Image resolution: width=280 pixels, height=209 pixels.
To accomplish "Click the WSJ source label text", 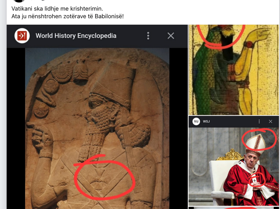I will click(x=206, y=121).
